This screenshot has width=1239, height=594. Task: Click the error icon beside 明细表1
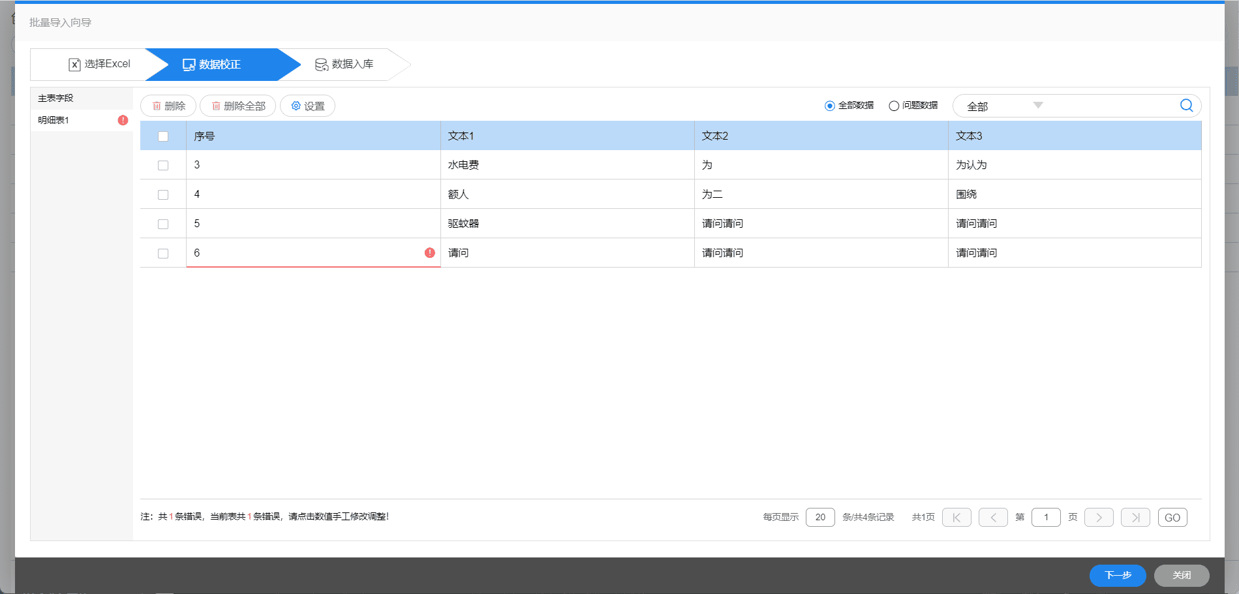(x=123, y=120)
